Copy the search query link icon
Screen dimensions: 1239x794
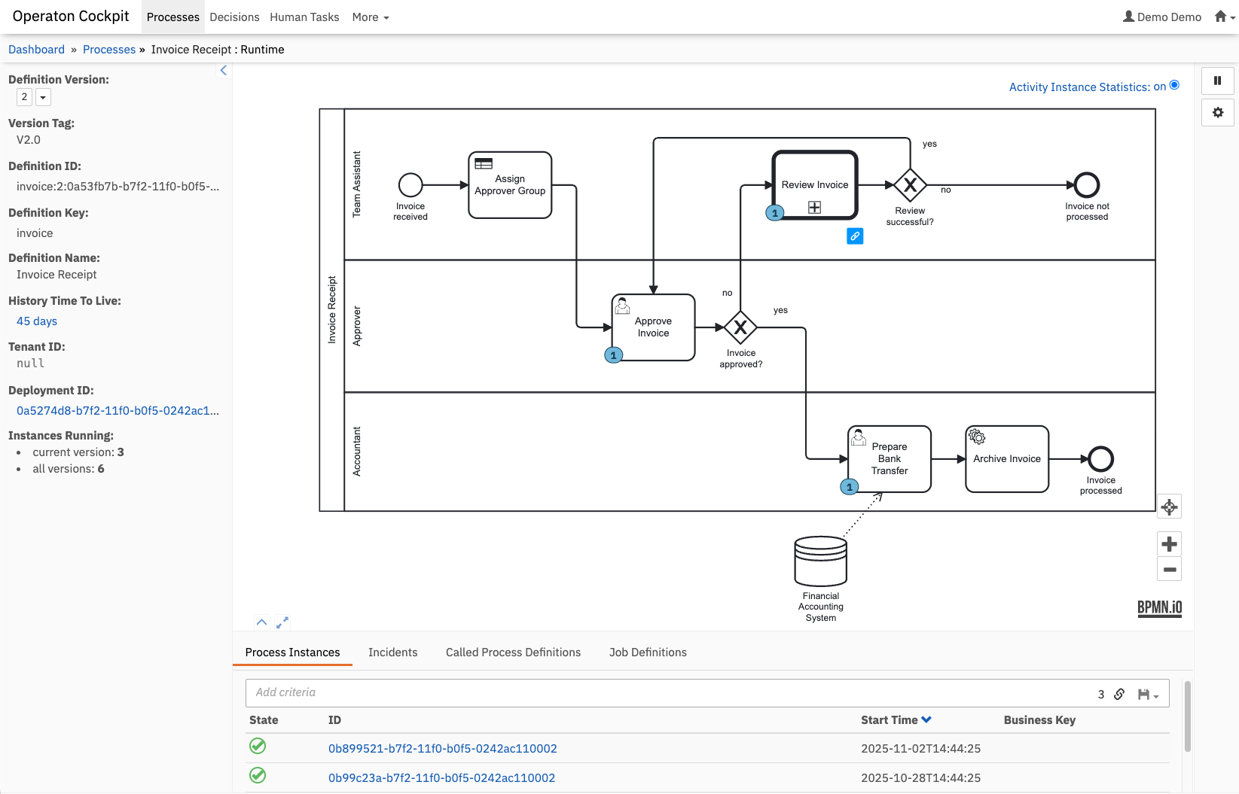(1119, 694)
